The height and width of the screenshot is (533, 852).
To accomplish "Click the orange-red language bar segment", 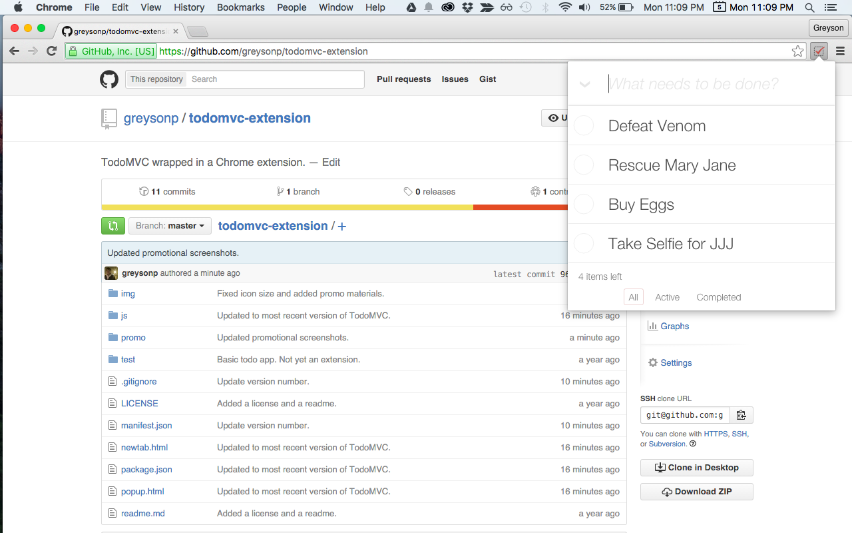I will click(x=520, y=207).
